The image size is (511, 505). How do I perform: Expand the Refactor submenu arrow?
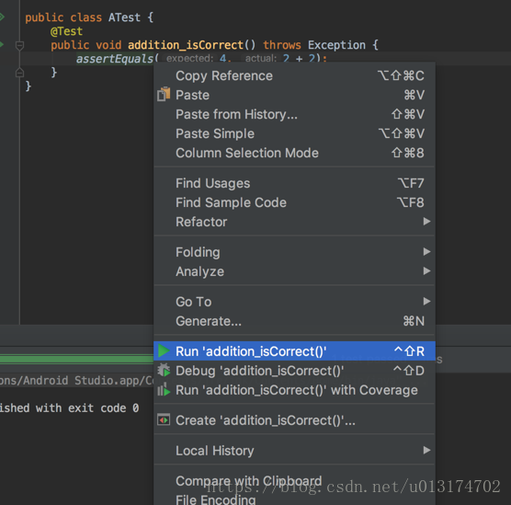(x=426, y=222)
